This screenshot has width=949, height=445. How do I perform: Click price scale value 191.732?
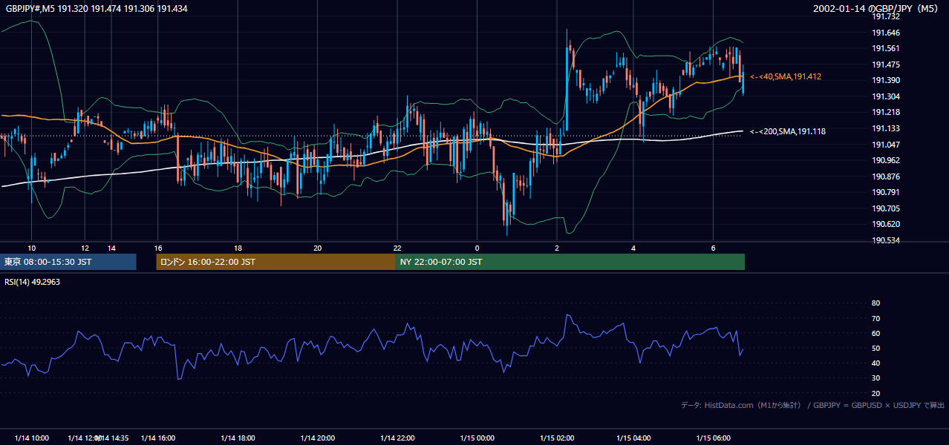tap(887, 16)
